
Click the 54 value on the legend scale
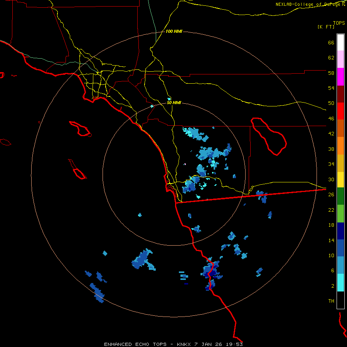click(x=331, y=88)
